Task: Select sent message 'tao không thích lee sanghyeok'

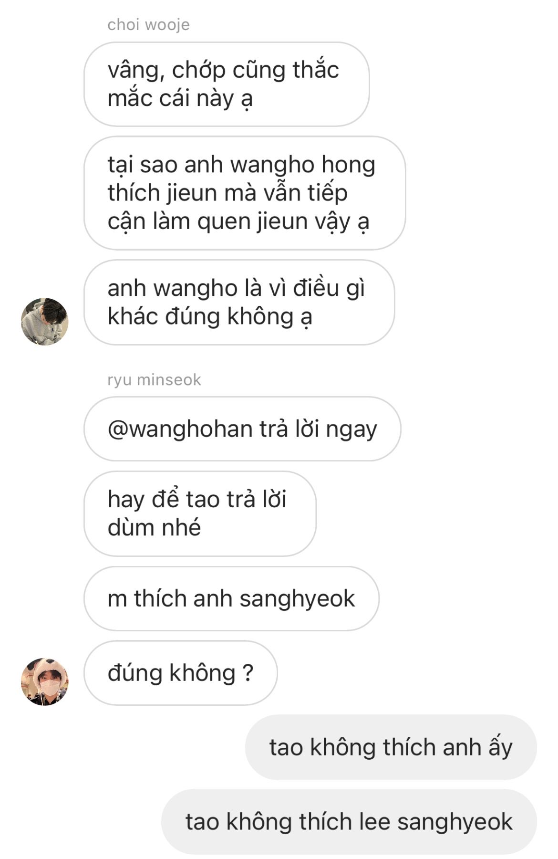Action: [x=349, y=822]
